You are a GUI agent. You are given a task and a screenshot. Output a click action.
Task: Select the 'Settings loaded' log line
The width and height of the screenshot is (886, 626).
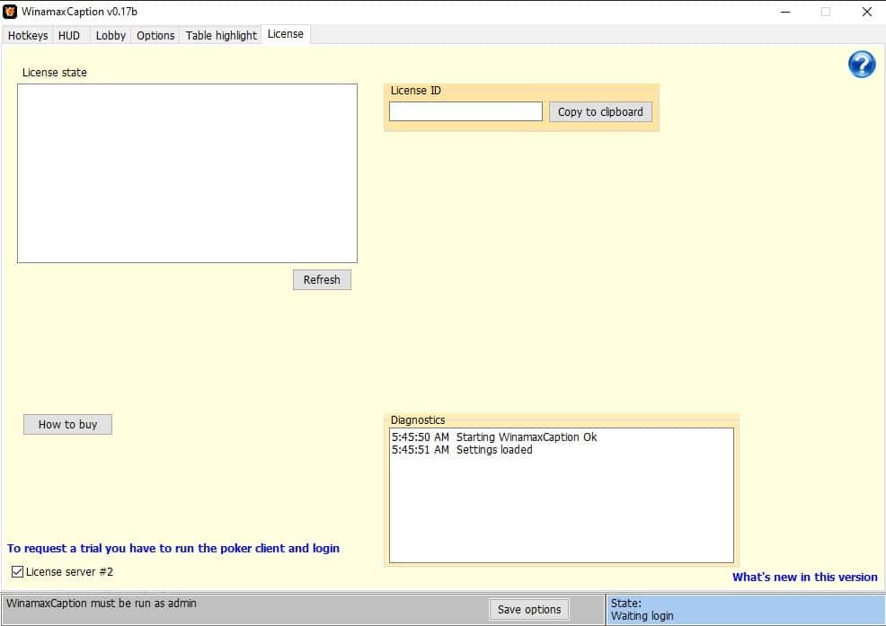click(x=462, y=450)
